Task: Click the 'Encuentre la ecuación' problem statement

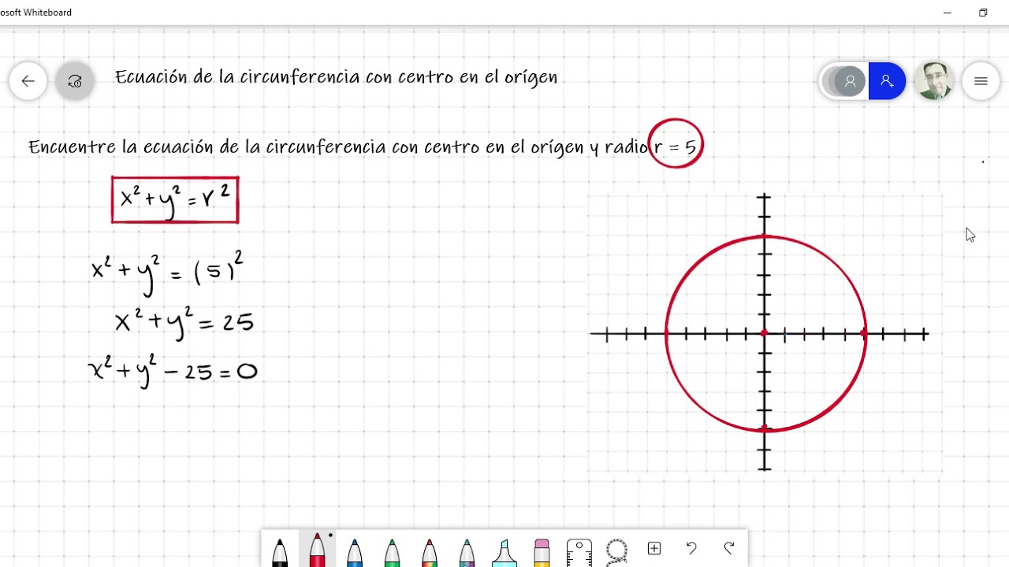Action: pos(362,146)
